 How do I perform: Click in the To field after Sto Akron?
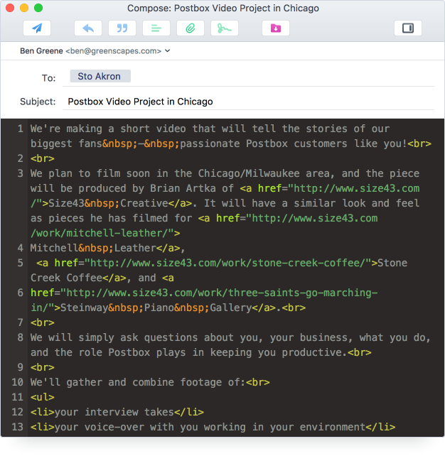tap(282, 76)
